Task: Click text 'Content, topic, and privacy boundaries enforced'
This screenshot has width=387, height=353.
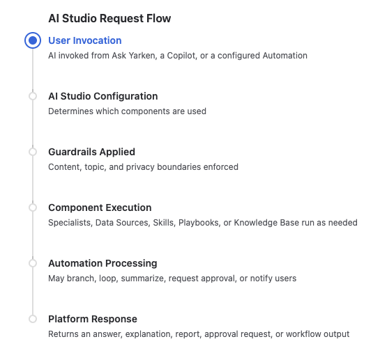Action: coord(143,167)
